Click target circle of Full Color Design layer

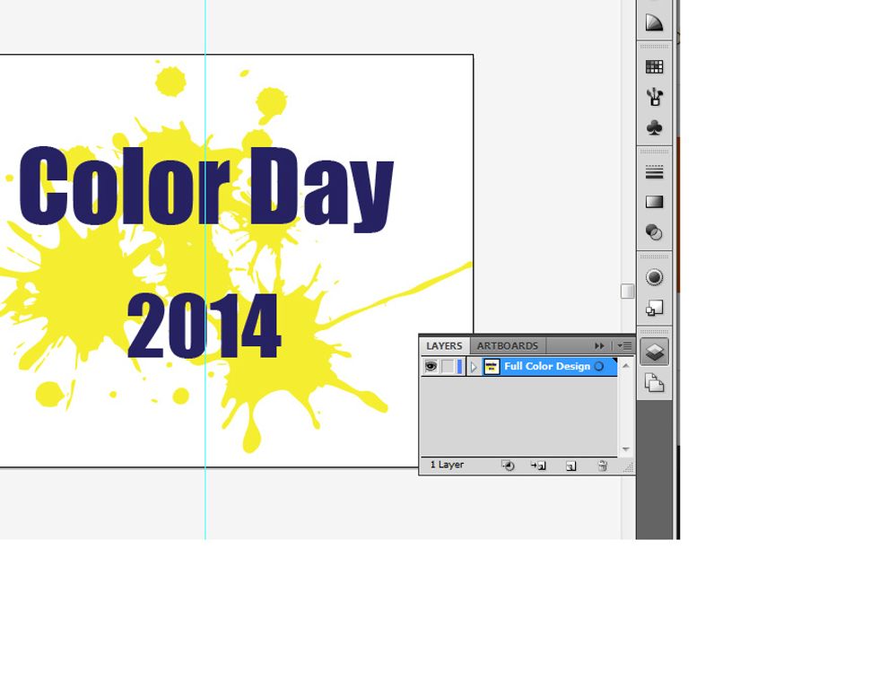pos(599,366)
